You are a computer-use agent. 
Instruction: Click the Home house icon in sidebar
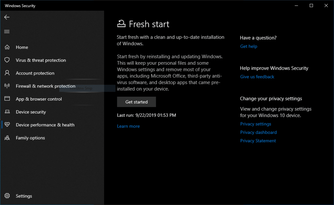coord(7,47)
